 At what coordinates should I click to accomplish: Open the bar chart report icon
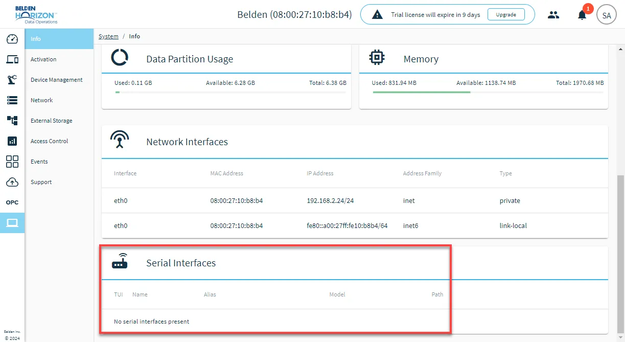click(12, 141)
